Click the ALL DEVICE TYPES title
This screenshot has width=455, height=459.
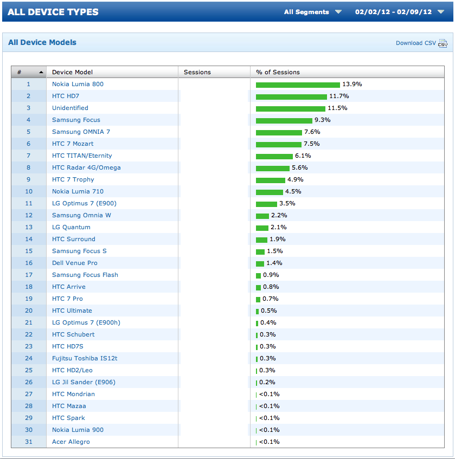53,12
